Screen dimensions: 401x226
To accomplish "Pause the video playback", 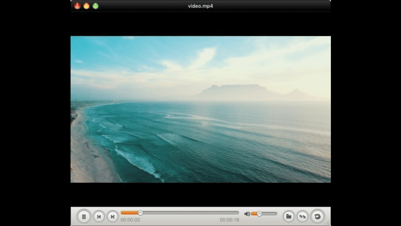I will pos(83,216).
